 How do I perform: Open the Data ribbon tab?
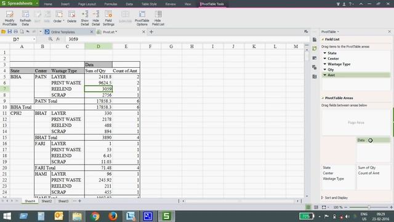pyautogui.click(x=129, y=4)
